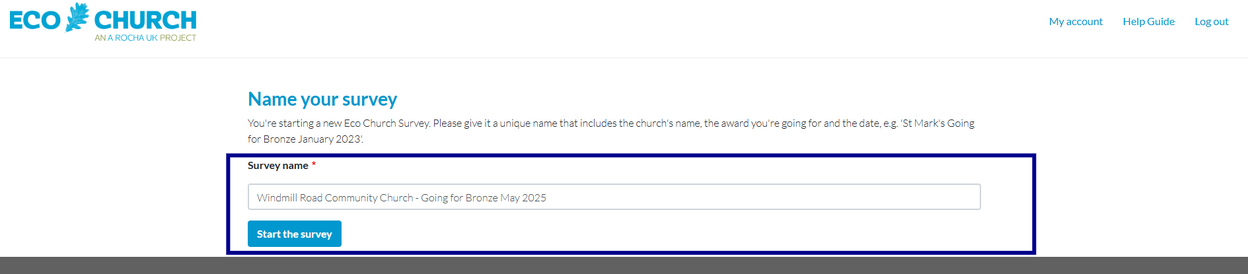Click the 'Windmill Road Community Church' text in field
Image resolution: width=1248 pixels, height=274 pixels.
point(335,197)
